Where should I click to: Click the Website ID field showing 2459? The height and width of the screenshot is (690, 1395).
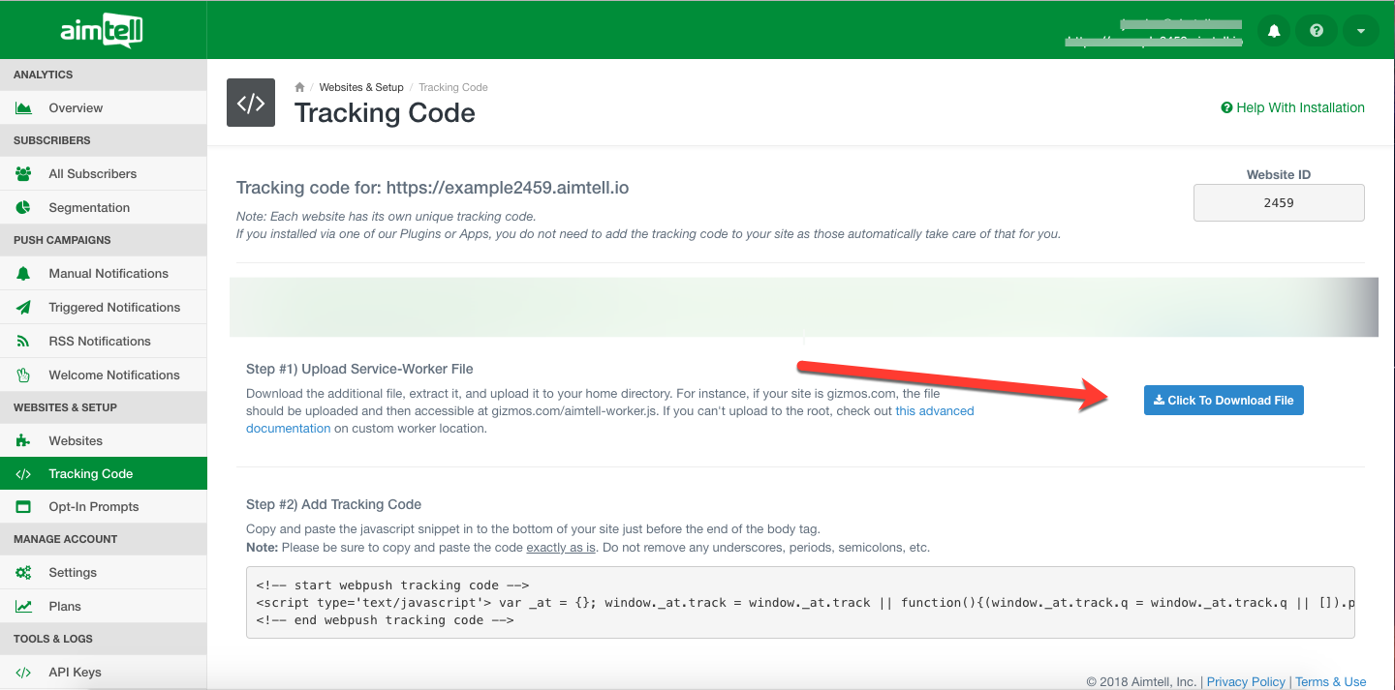(x=1278, y=203)
